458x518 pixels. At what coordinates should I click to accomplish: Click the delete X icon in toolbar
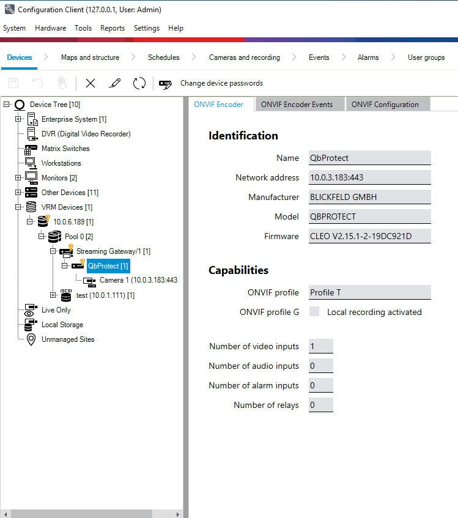pos(90,83)
